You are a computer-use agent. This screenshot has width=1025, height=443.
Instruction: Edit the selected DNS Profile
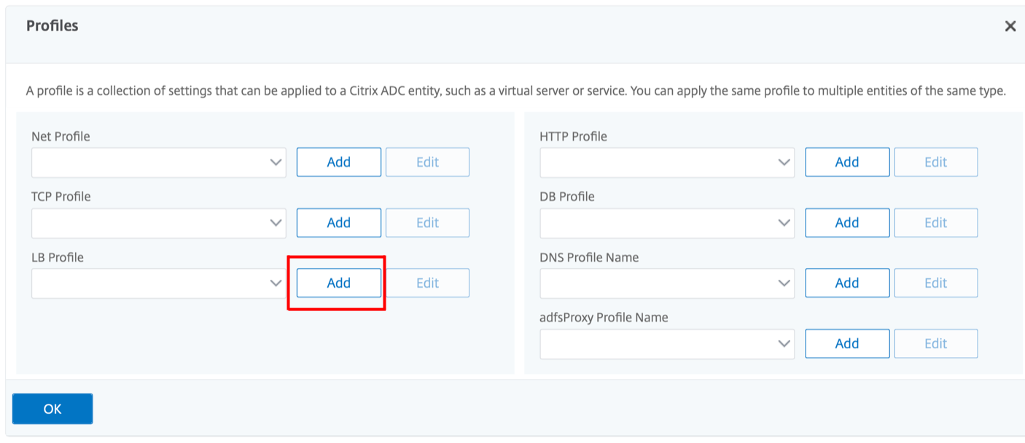click(x=935, y=283)
